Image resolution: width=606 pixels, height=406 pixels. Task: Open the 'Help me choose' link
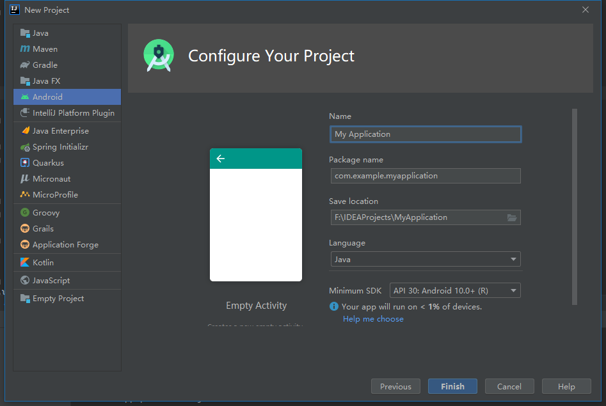coord(373,319)
